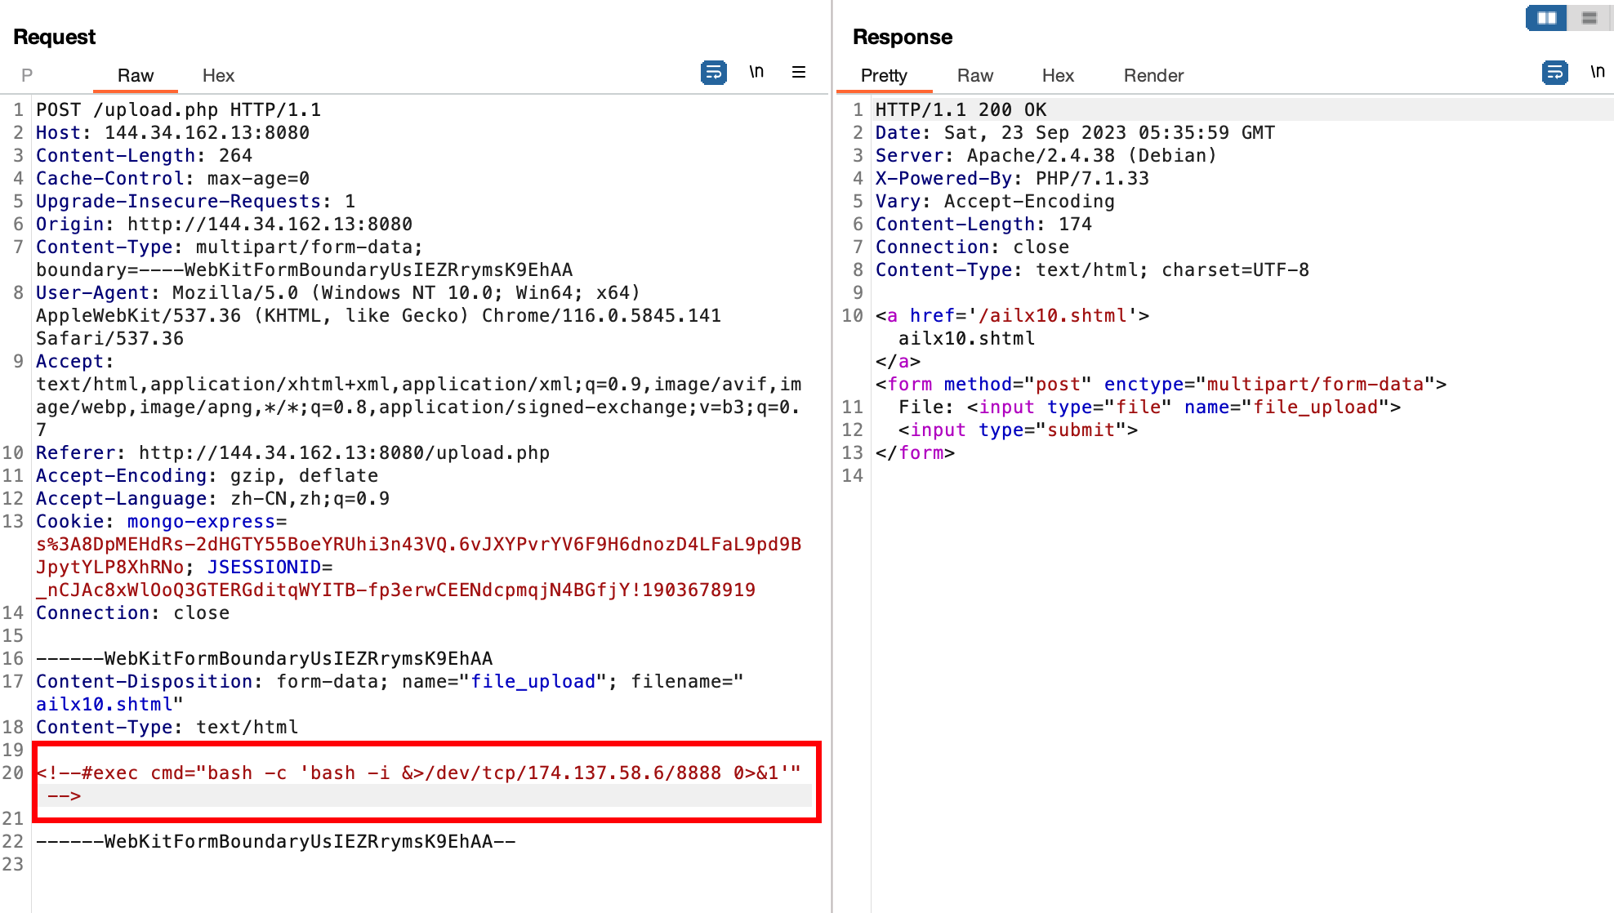Select the side-by-side layout icon

pos(1546,18)
